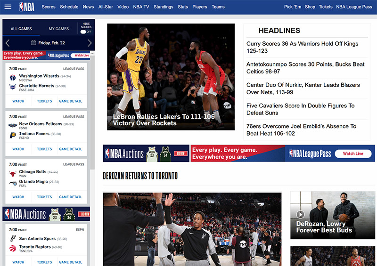Image resolution: width=377 pixels, height=266 pixels.
Task: Click Friday, Feb. 22 date label
Action: point(51,43)
